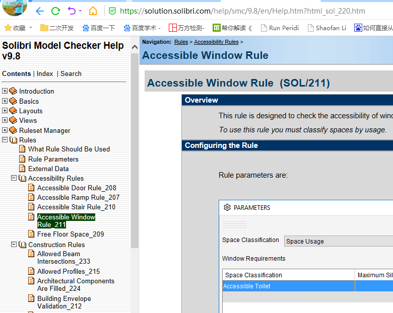Open Accessible Door Rule_208 topic
This screenshot has height=313, width=393.
tap(77, 188)
